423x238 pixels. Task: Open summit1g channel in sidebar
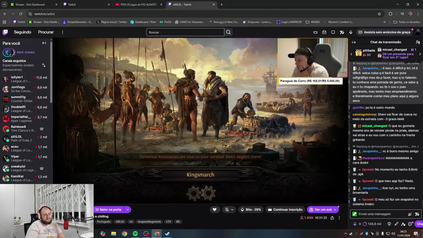[x=25, y=99]
